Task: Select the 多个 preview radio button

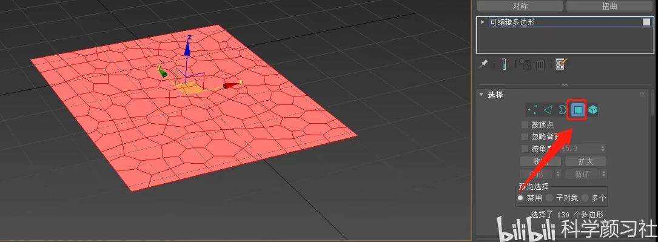Action: (x=585, y=198)
